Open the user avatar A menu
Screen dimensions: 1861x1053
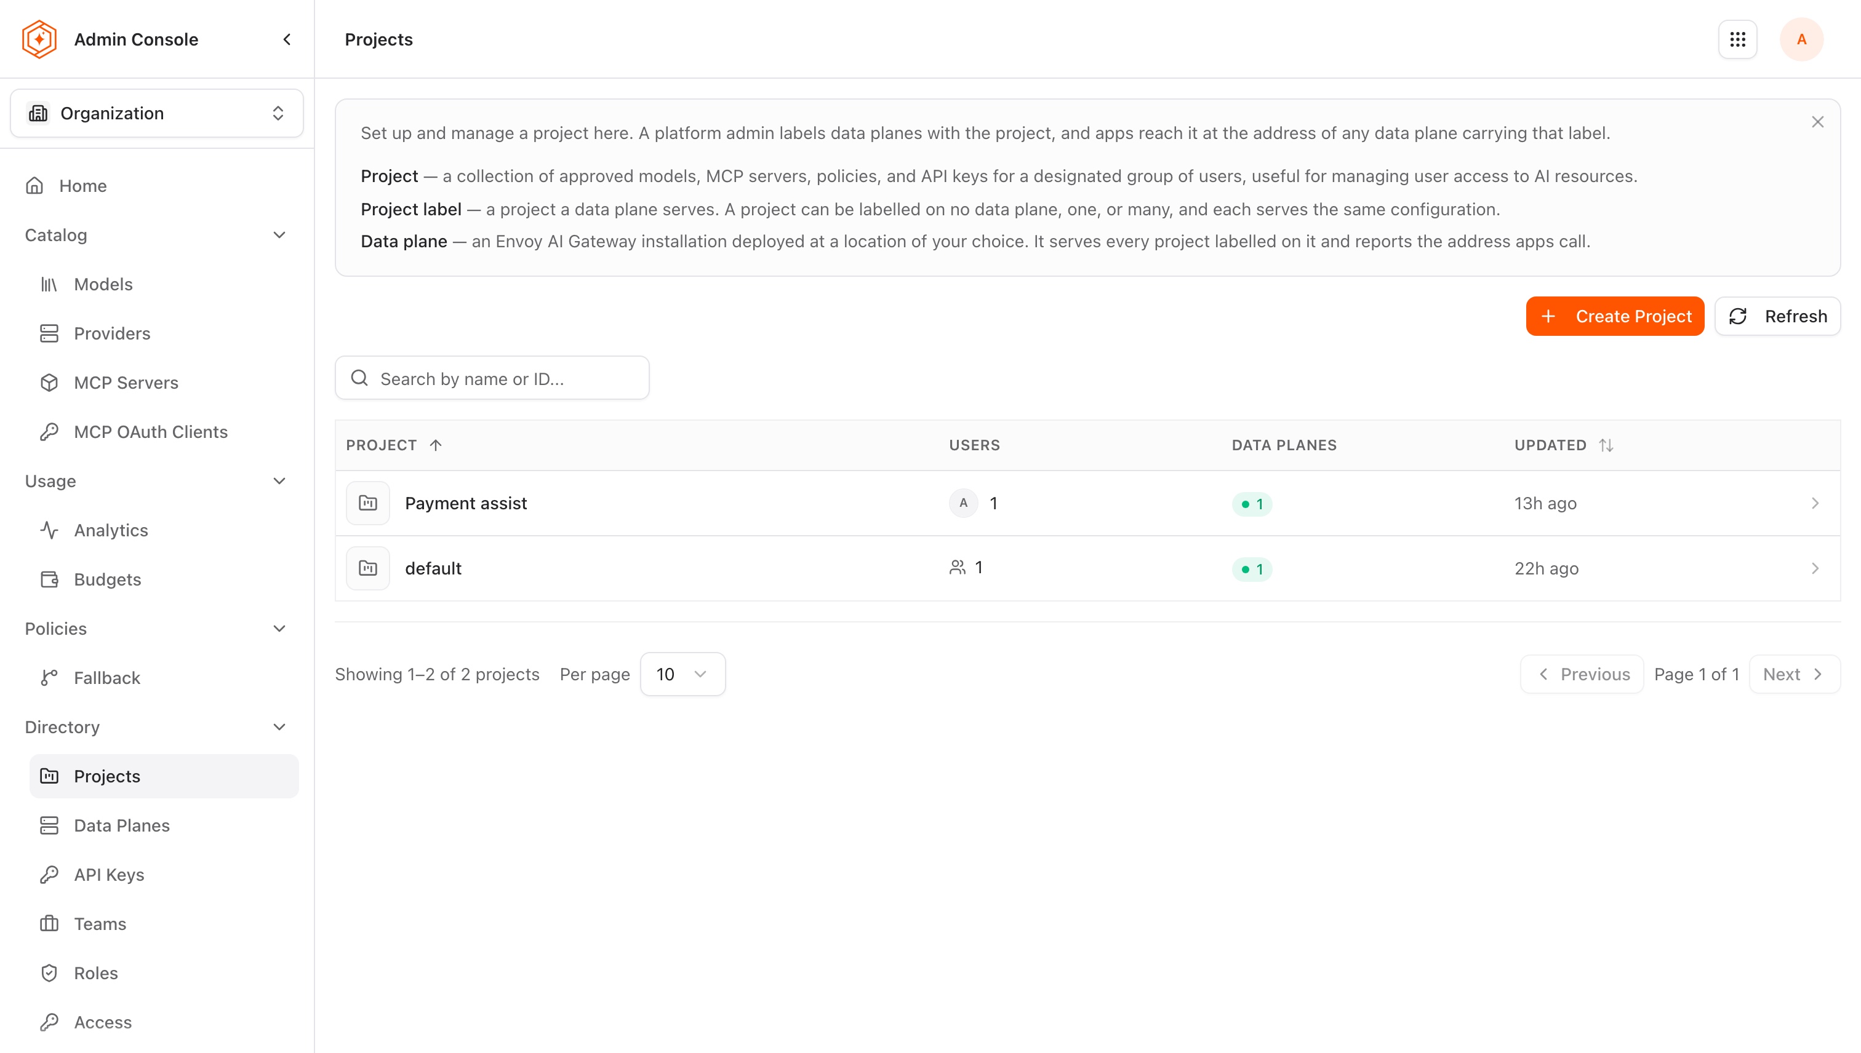[x=1801, y=39]
